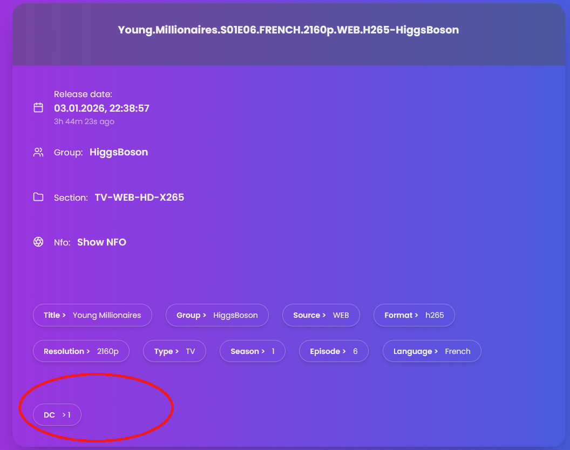Click the Title Young Millionaires tag
Viewport: 570px width, 450px height.
point(92,315)
